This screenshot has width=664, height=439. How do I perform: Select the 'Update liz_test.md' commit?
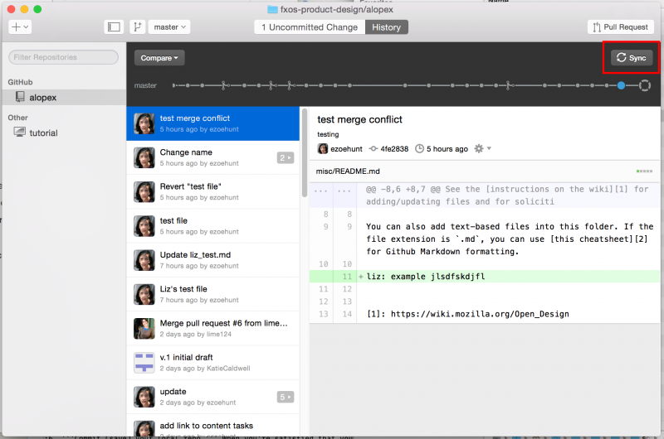(213, 260)
